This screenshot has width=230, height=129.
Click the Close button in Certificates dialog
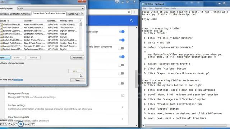(x=77, y=80)
